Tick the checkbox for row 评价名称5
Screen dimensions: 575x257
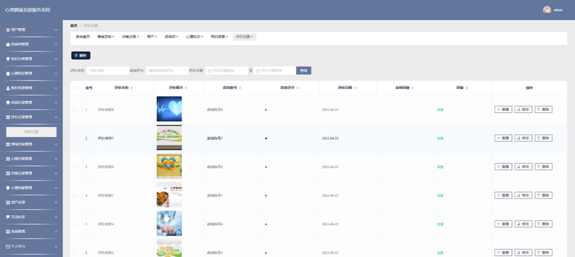[x=74, y=195]
